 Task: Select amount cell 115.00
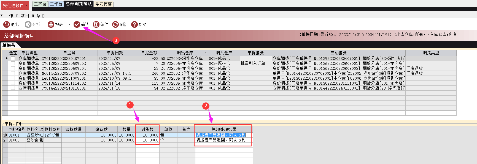tap(149, 83)
